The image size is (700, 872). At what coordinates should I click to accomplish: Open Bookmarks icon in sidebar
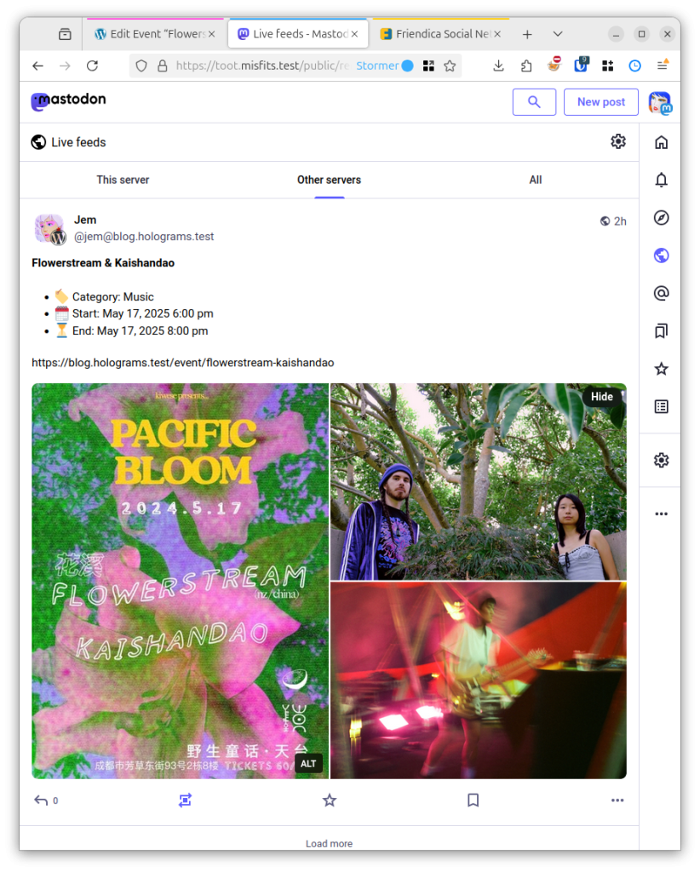pos(661,331)
